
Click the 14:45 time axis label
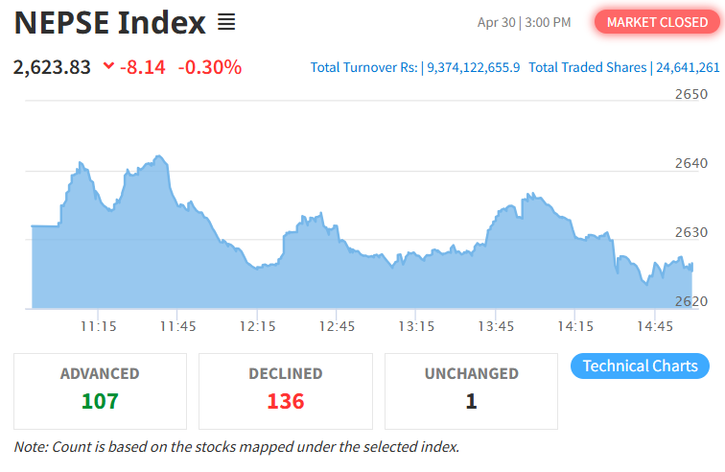click(655, 327)
